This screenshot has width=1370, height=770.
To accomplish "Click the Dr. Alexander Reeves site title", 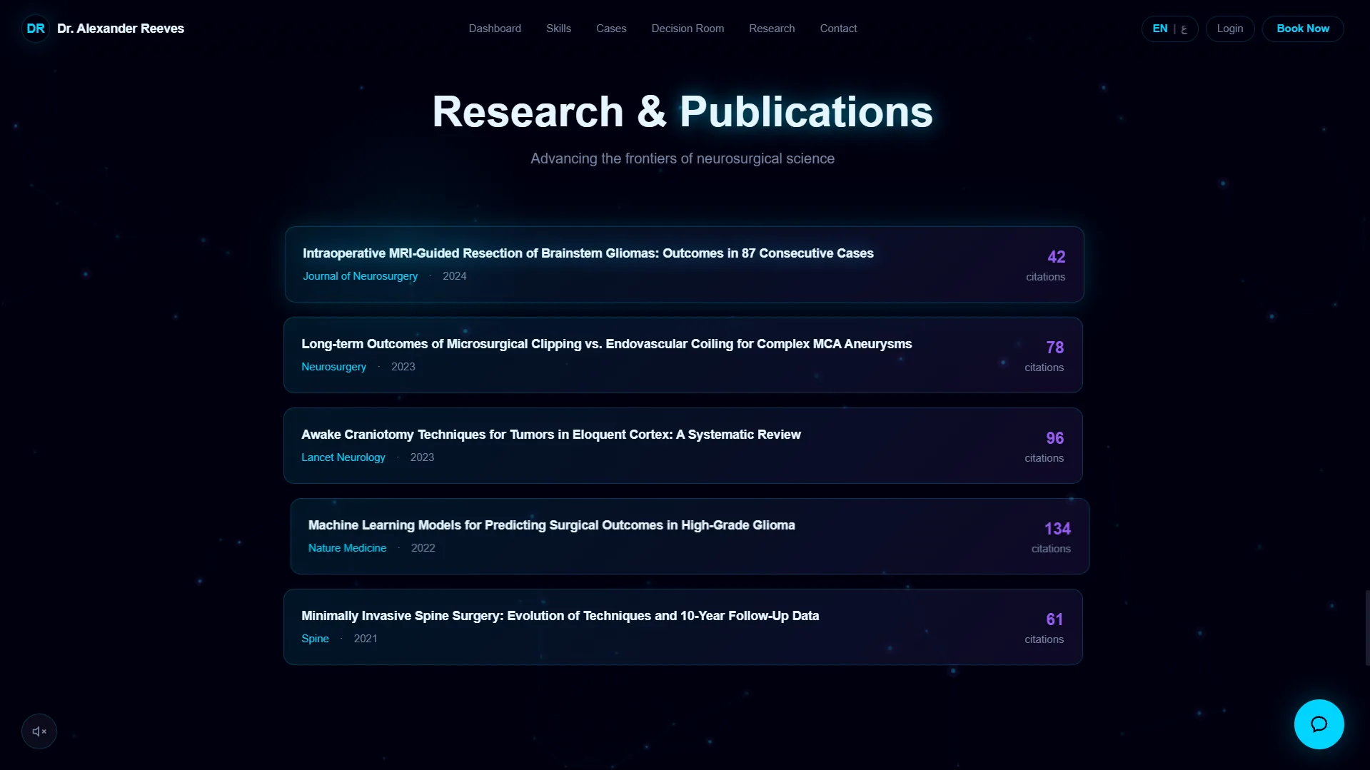I will 121,29.
